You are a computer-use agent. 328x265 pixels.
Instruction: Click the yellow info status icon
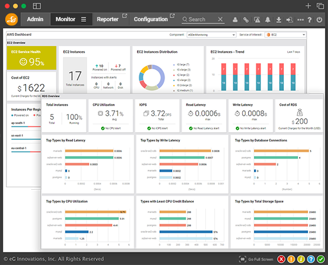(301, 259)
